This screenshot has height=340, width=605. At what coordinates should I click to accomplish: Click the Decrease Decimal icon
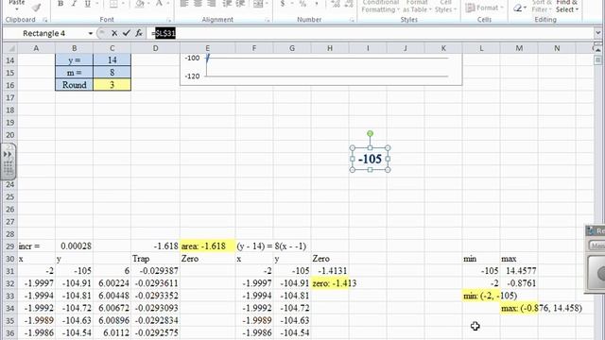click(349, 4)
